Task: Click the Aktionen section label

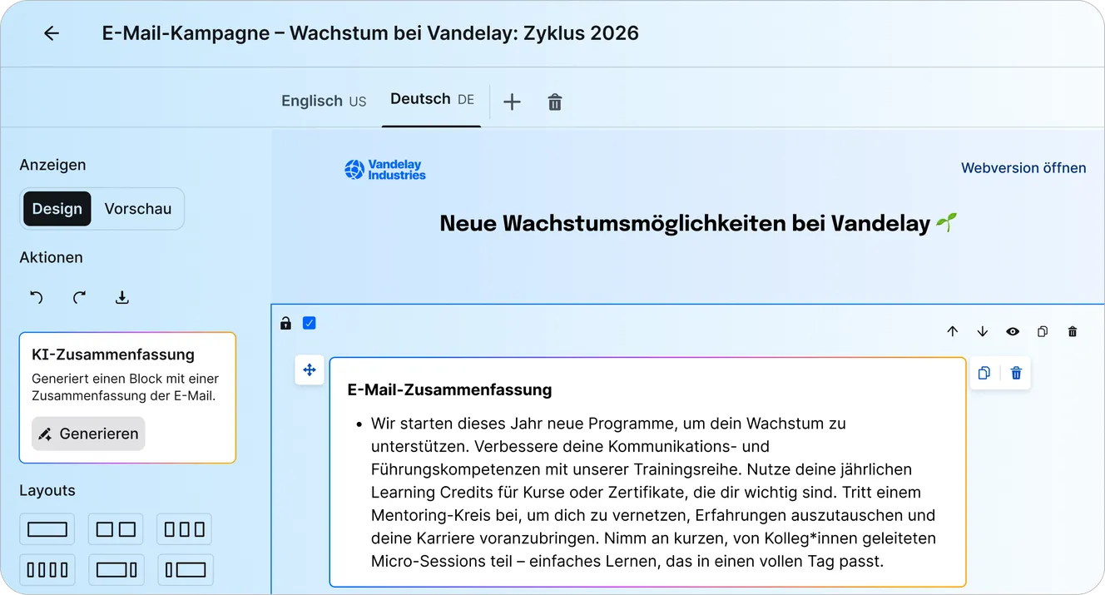Action: coord(52,258)
